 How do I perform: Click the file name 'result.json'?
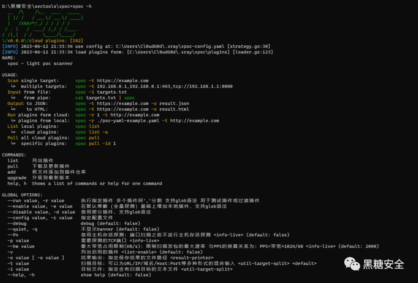click(174, 104)
